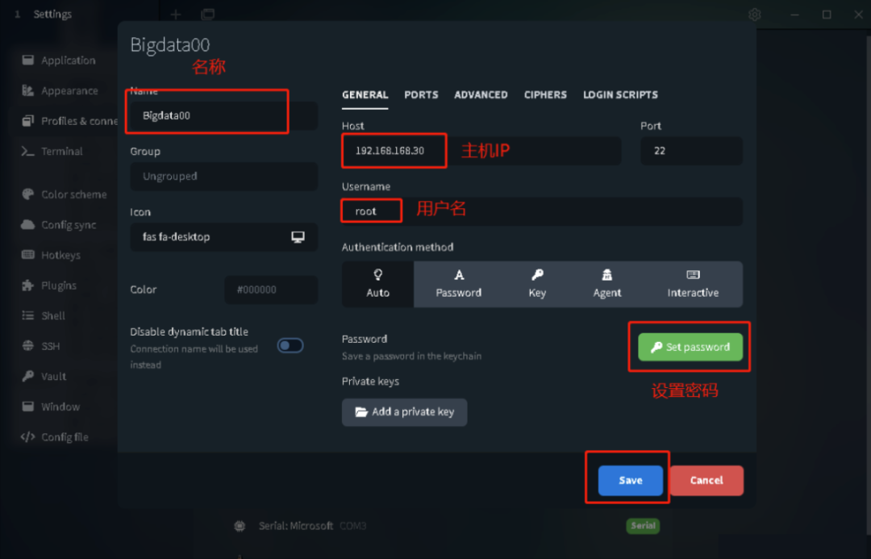Viewport: 871px width, 559px height.
Task: Click the Appearance swatch icon
Action: 27,90
